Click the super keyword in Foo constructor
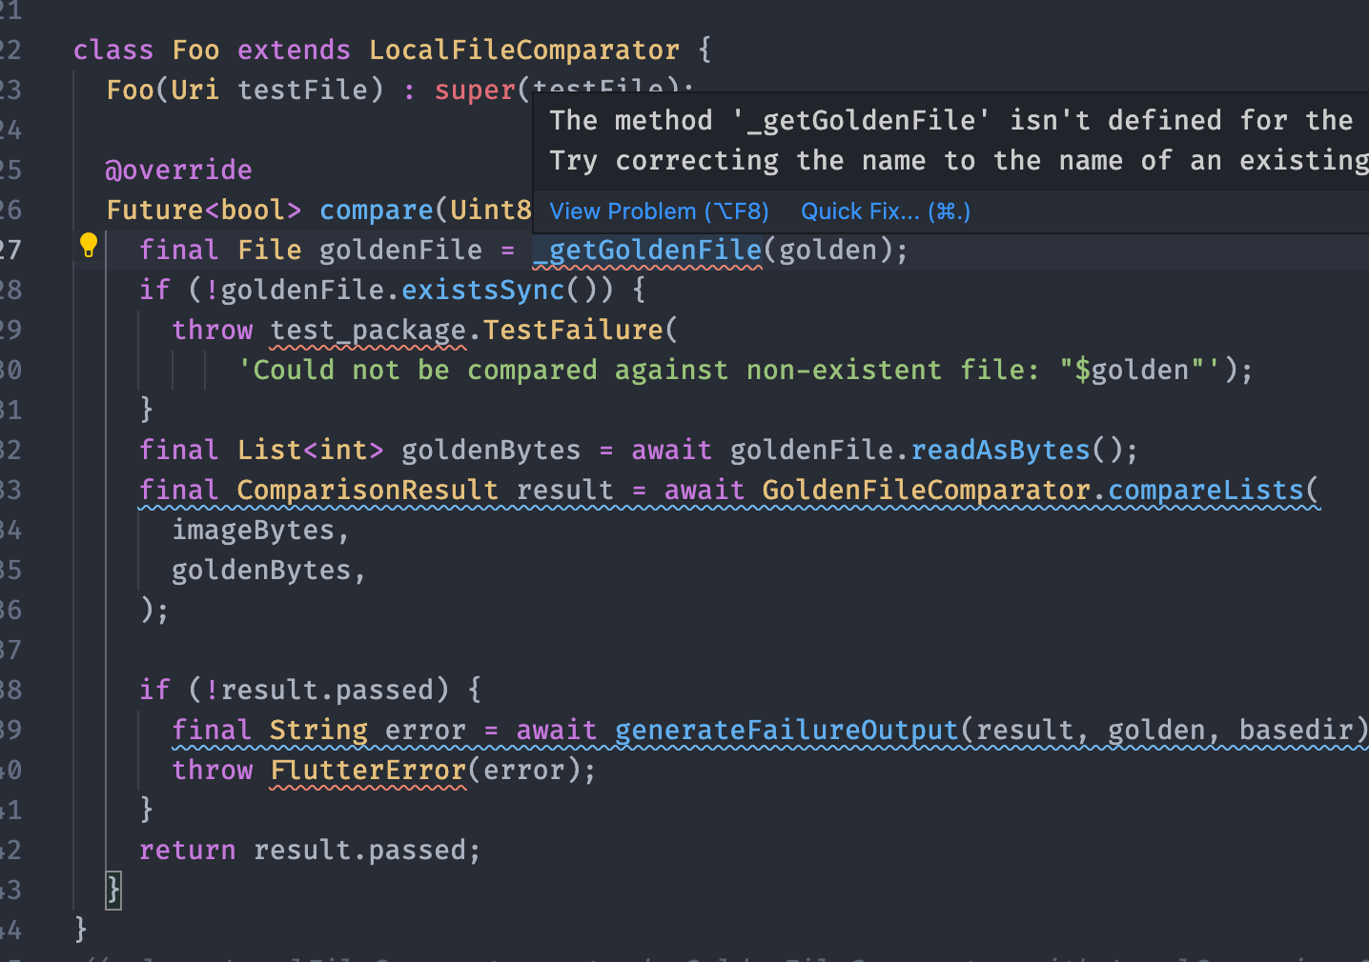Screen dimensions: 1369x962 [475, 90]
